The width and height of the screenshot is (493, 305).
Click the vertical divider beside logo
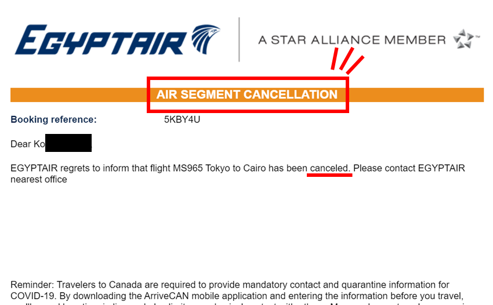pos(240,39)
